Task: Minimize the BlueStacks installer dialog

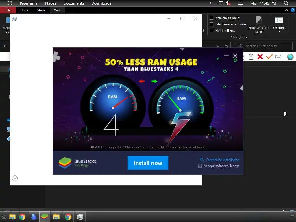Action: click(x=226, y=56)
